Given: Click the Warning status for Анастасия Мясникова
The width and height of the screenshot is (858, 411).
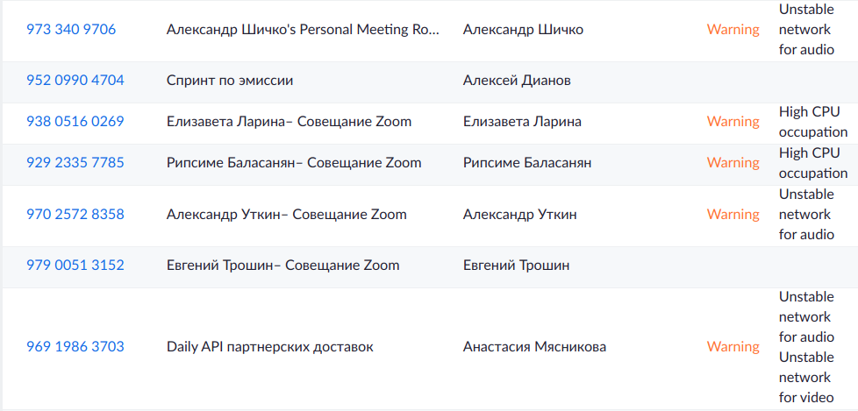Looking at the screenshot, I should point(733,347).
